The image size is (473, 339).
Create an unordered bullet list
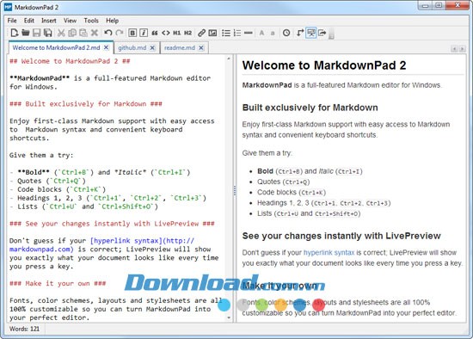tap(226, 33)
